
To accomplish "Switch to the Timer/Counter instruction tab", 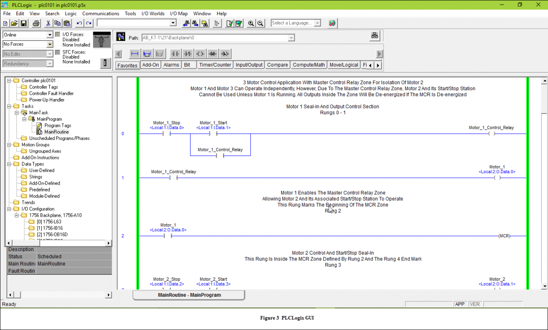I will point(215,65).
